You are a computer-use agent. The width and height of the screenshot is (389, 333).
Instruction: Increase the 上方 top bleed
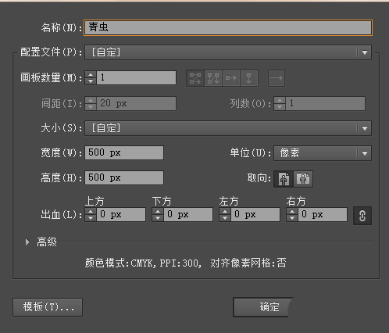click(91, 211)
